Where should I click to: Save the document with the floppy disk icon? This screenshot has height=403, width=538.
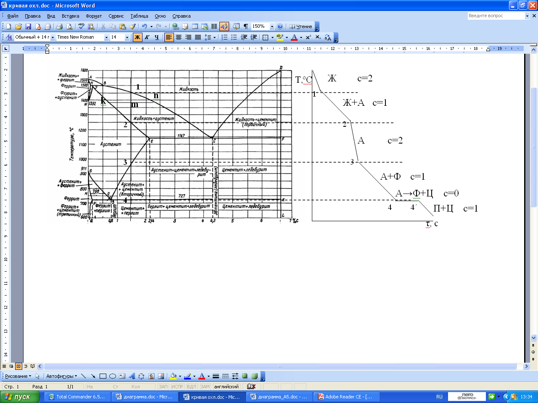point(28,26)
